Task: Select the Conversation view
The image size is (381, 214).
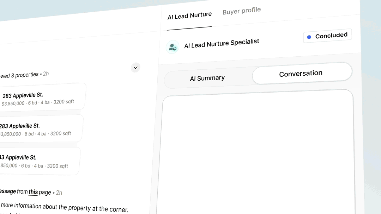Action: click(x=301, y=74)
